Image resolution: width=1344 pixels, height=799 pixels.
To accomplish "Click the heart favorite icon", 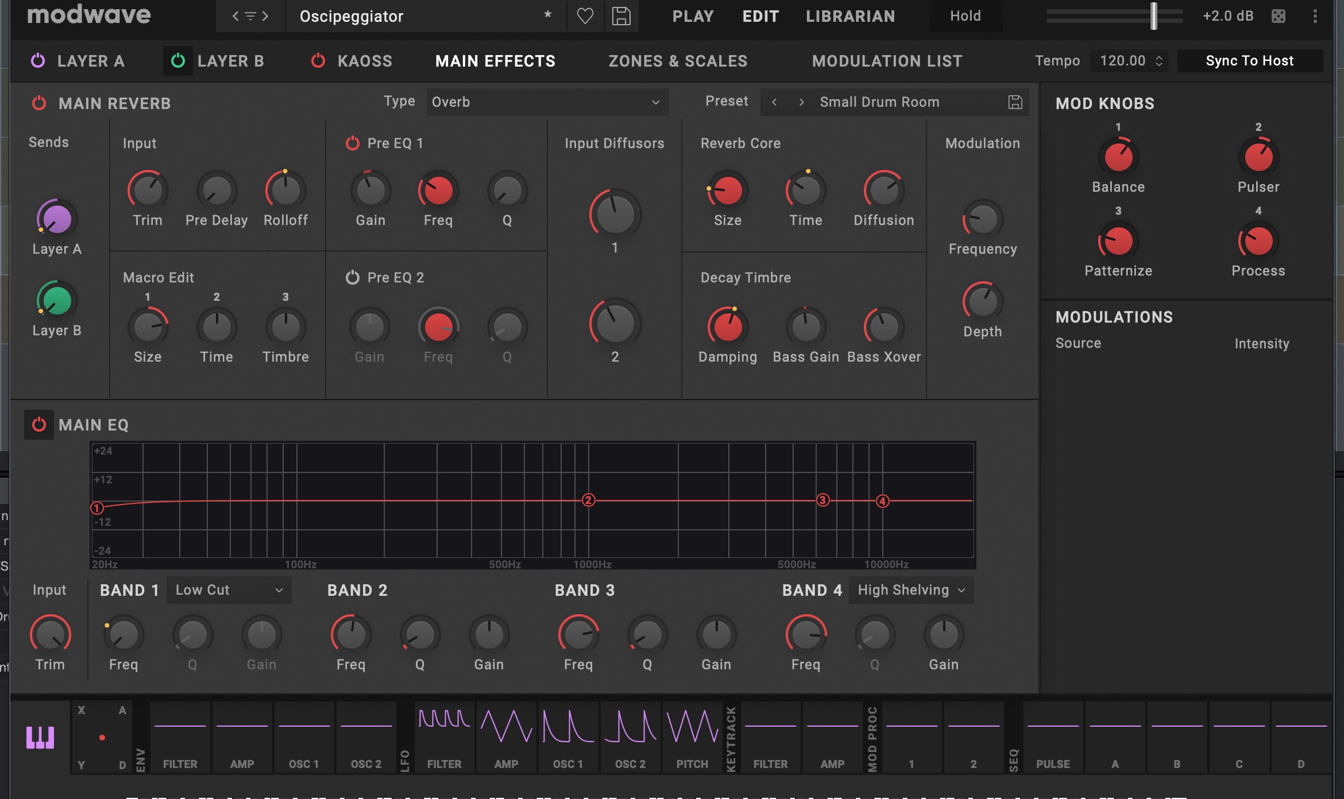I will (585, 16).
